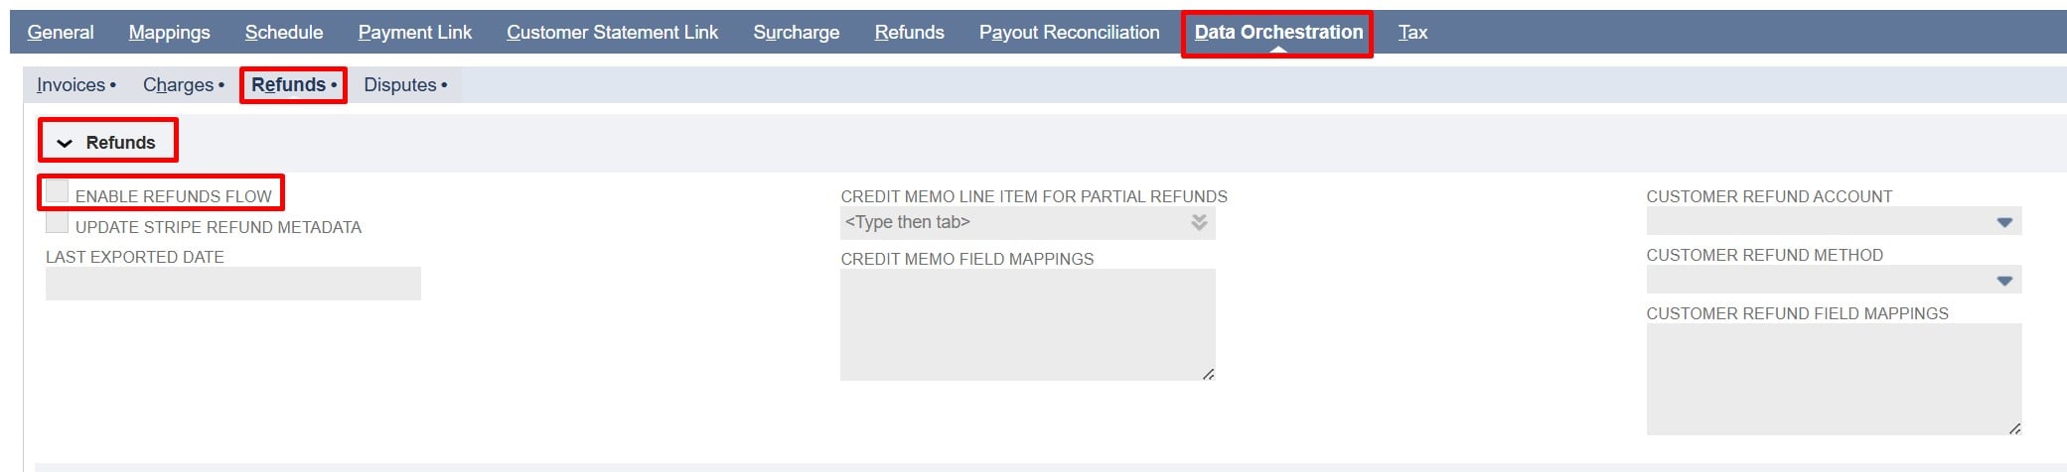Click the Credit Memo Line Item double-arrow icon
The width and height of the screenshot is (2067, 472).
(x=1199, y=223)
